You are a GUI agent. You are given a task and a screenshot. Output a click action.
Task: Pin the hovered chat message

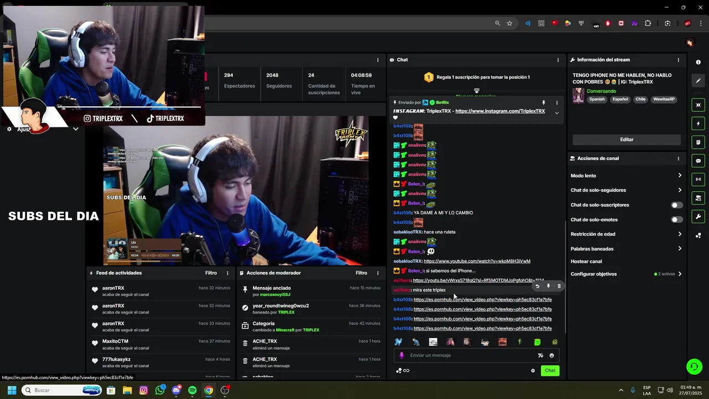click(548, 286)
